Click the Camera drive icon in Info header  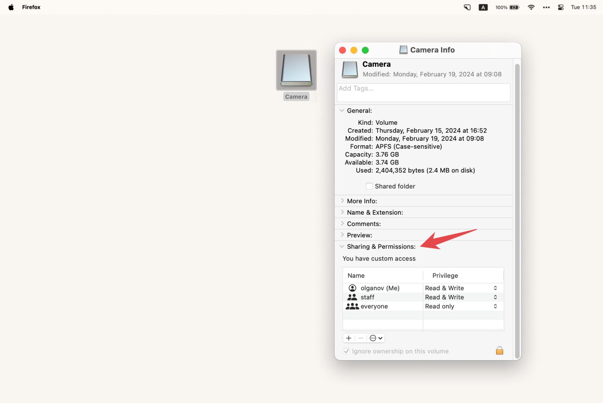pos(350,69)
